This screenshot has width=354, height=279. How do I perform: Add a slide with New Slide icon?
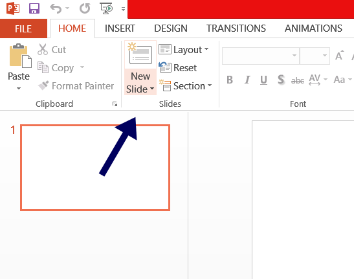point(140,54)
